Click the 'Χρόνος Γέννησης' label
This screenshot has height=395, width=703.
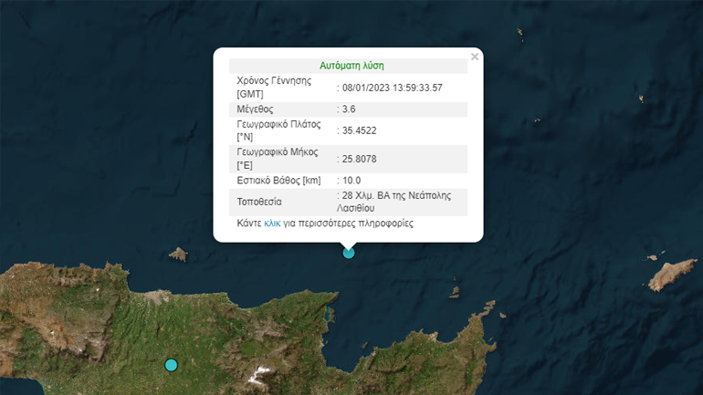point(274,80)
